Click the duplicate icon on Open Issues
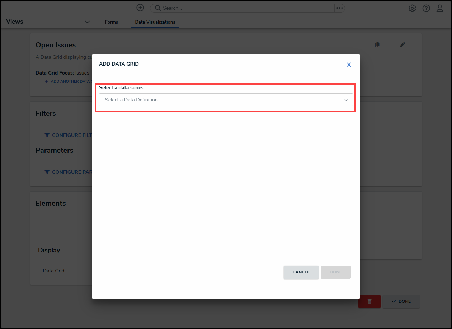 (377, 45)
